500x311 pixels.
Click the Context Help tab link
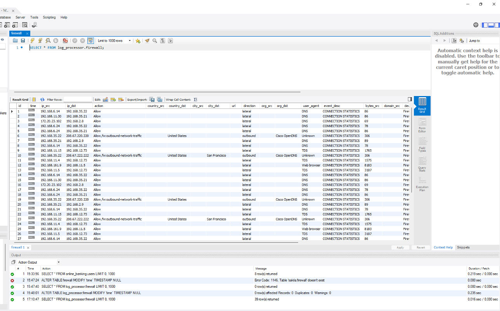pyautogui.click(x=443, y=247)
